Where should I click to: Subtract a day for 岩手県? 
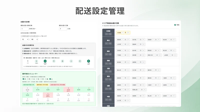(x=138, y=40)
